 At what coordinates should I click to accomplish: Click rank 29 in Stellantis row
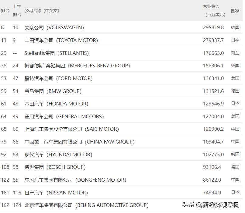[x=4, y=53]
